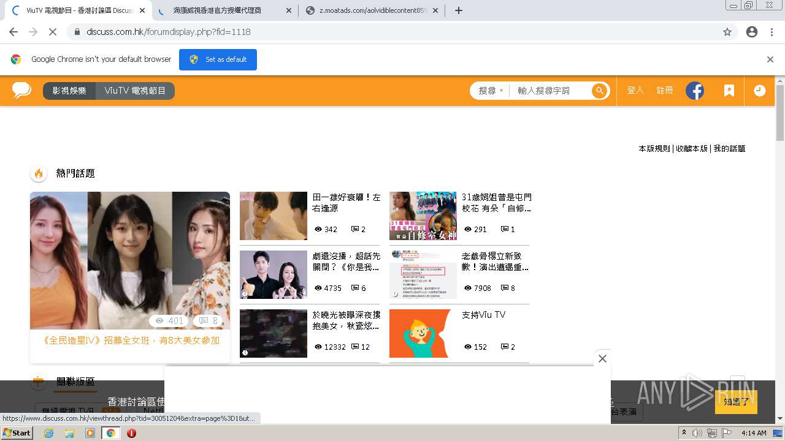Image resolution: width=785 pixels, height=441 pixels.
Task: Click the 登入 login link
Action: point(635,91)
